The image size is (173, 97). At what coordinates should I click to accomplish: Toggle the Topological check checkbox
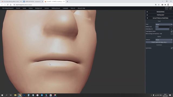172,31
